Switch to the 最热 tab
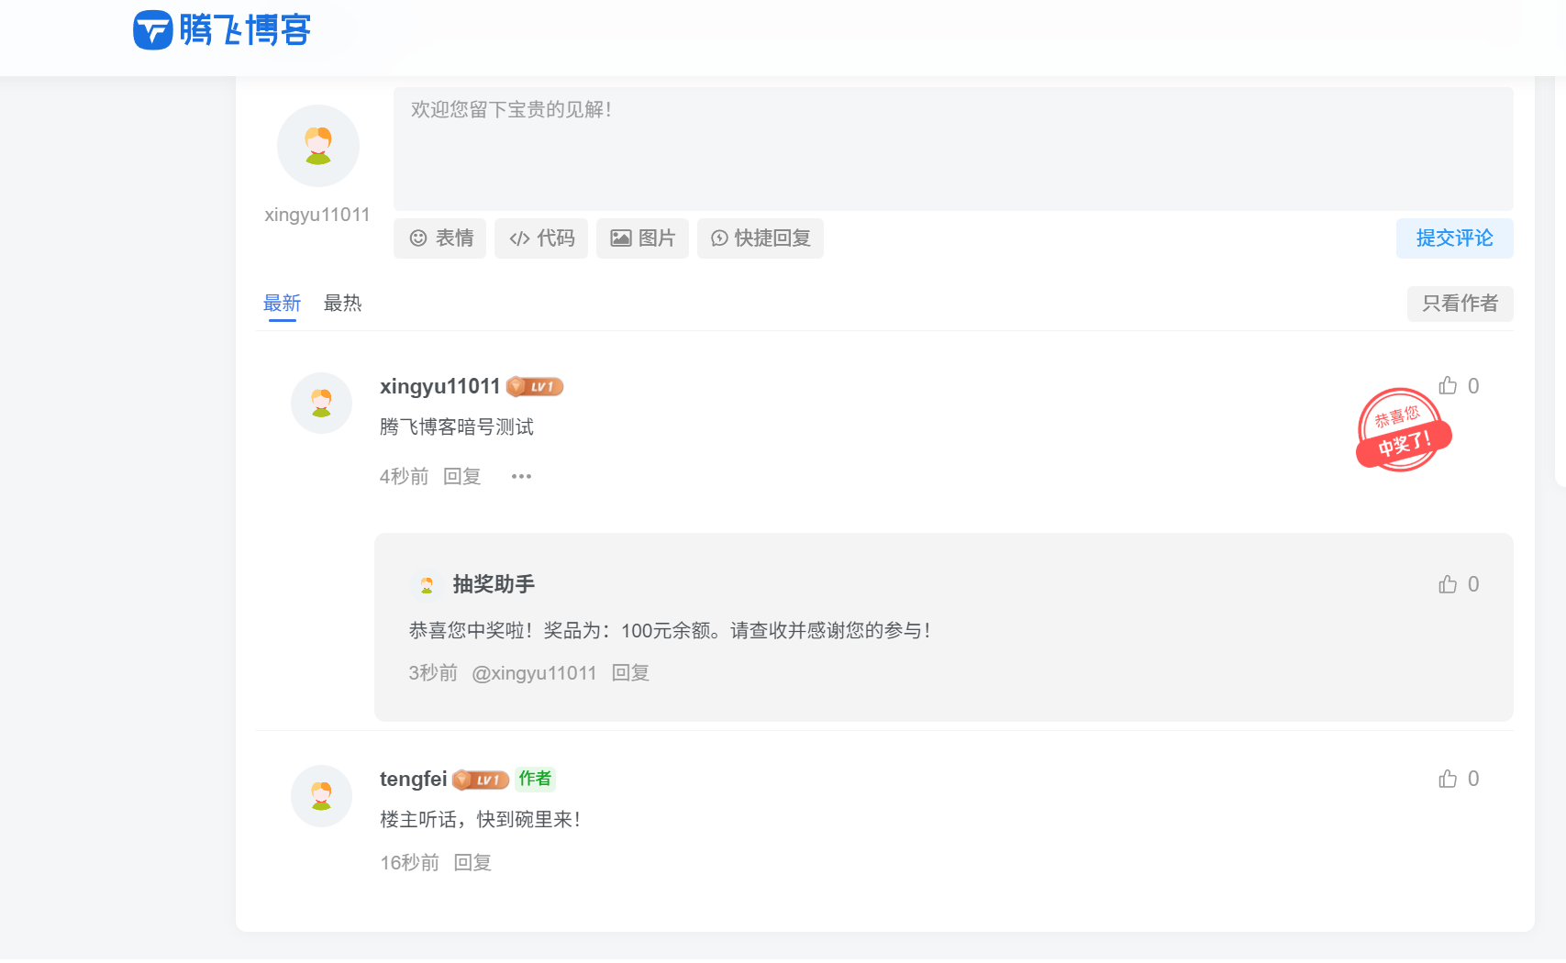This screenshot has height=963, width=1566. click(343, 303)
